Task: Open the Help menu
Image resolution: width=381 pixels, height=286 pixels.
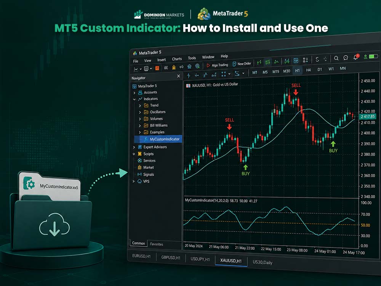Action: pyautogui.click(x=224, y=56)
